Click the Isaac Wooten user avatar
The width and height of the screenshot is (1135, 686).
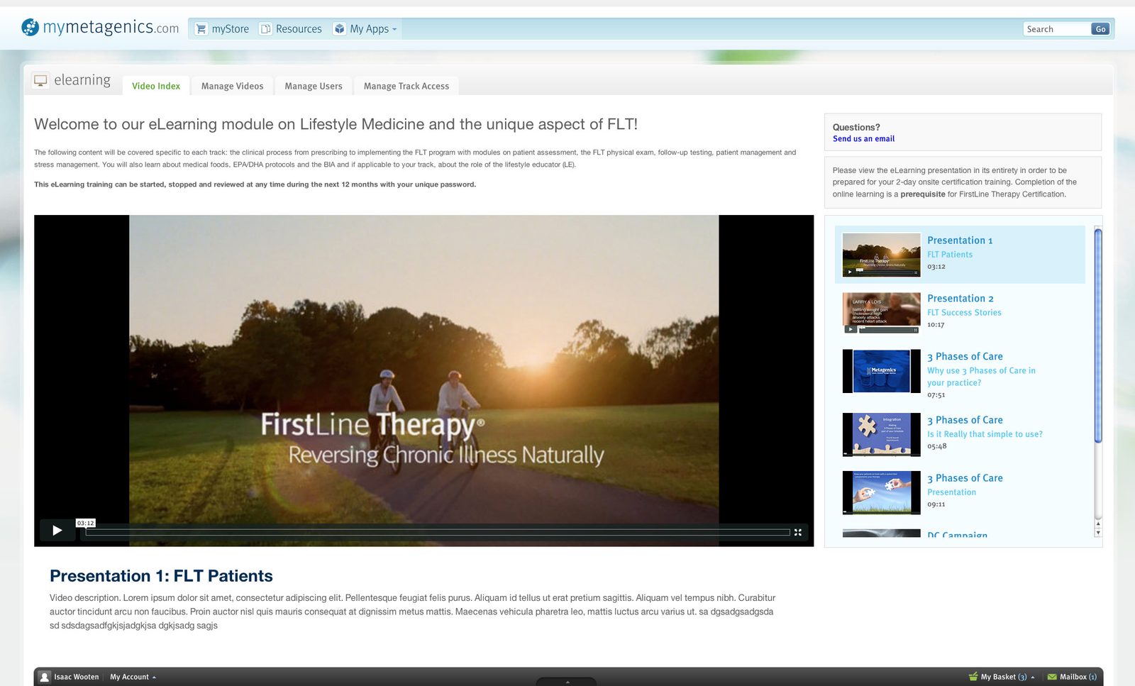pyautogui.click(x=45, y=677)
